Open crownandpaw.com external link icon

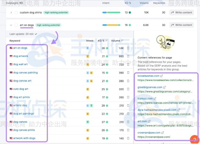coord(163,133)
